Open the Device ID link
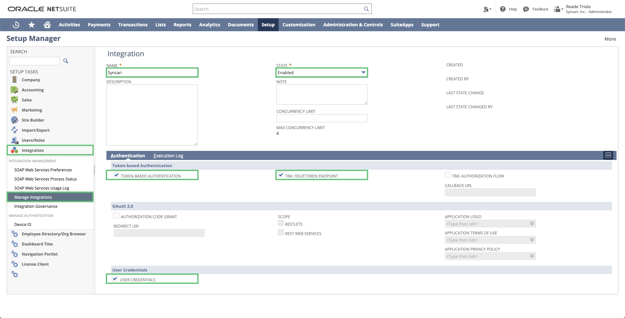The width and height of the screenshot is (625, 318). point(23,225)
